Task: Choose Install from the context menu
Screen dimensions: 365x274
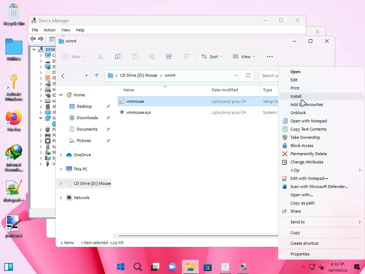Action: [x=322, y=96]
